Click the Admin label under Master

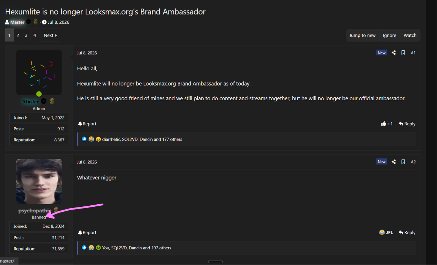(x=39, y=109)
